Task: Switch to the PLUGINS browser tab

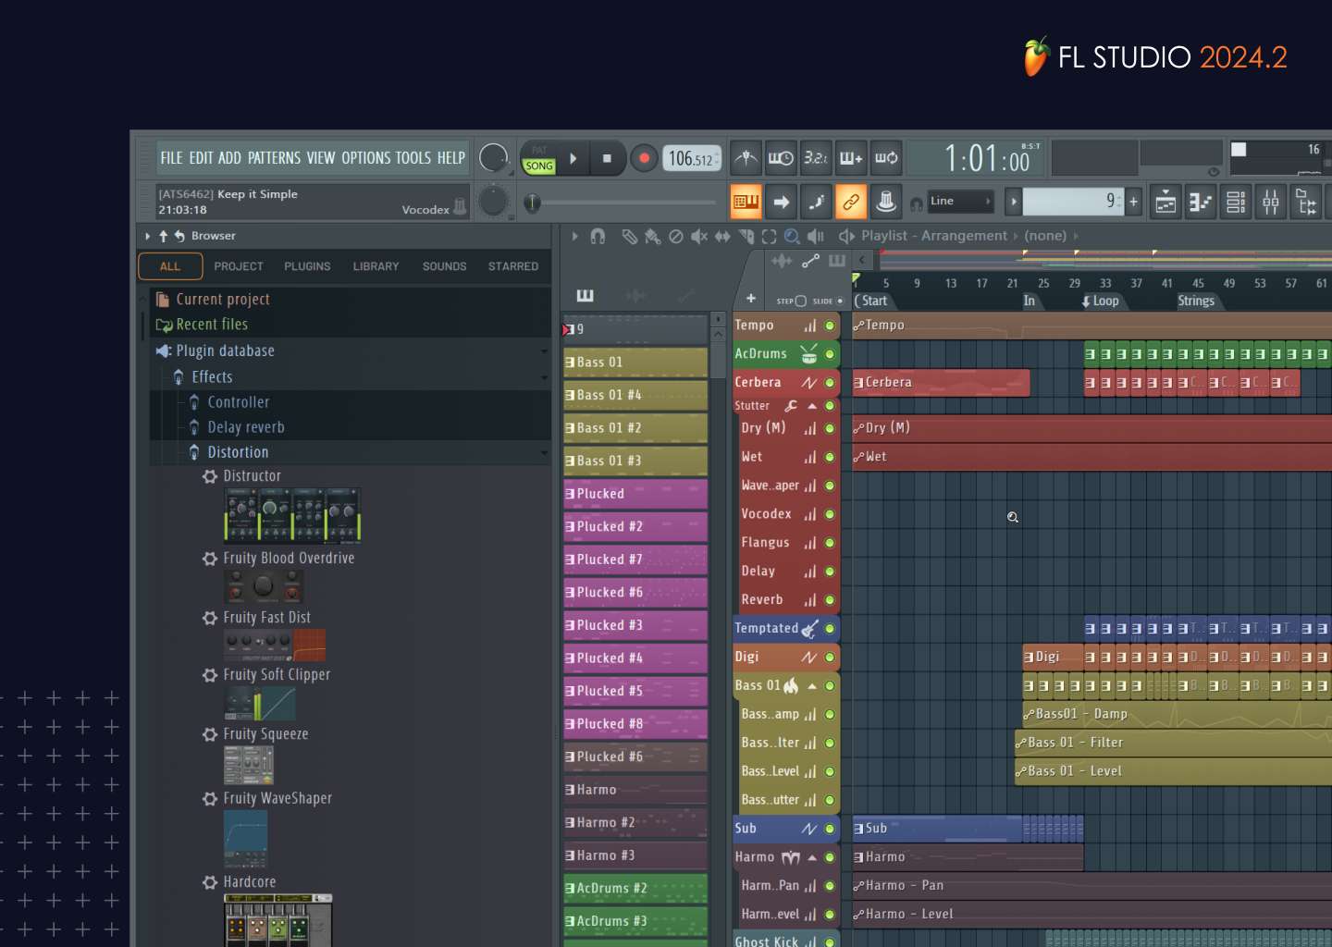Action: click(x=307, y=266)
